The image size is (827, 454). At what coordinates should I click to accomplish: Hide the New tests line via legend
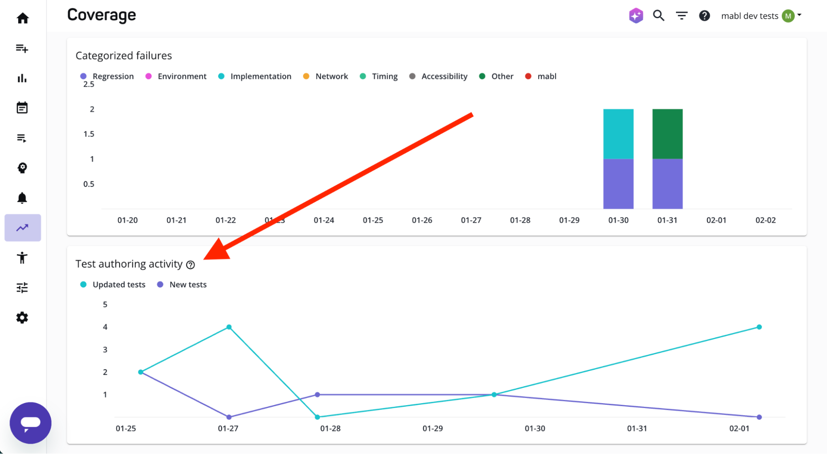(181, 284)
